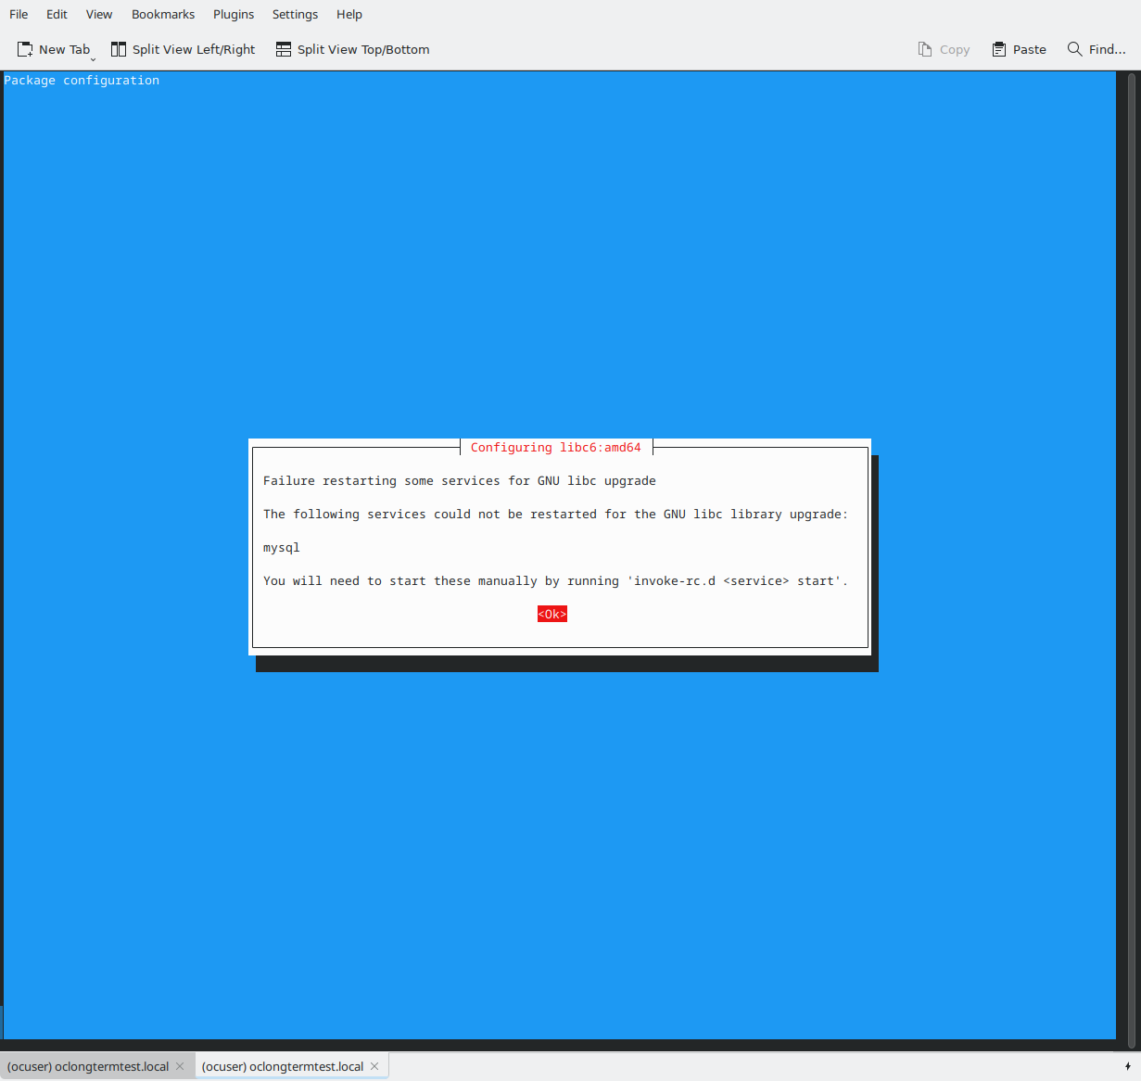This screenshot has height=1081, width=1141.
Task: Open the View menu
Action: 99,15
